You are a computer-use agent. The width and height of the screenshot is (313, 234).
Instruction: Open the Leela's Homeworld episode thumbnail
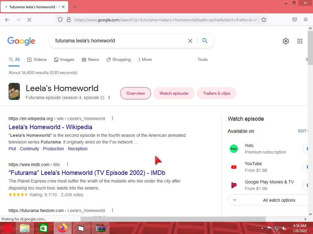[14, 91]
